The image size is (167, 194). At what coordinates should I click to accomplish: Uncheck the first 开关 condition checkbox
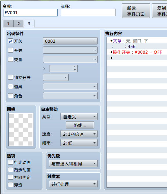coord(10,41)
